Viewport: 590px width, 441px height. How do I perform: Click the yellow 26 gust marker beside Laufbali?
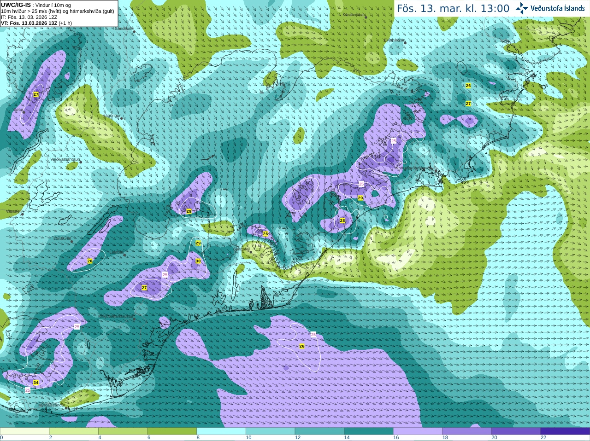point(90,261)
